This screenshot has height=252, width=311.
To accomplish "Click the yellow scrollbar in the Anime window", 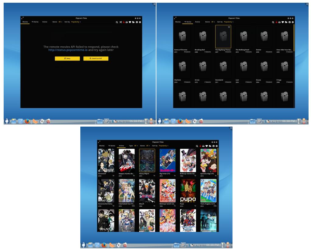I will pos(218,162).
